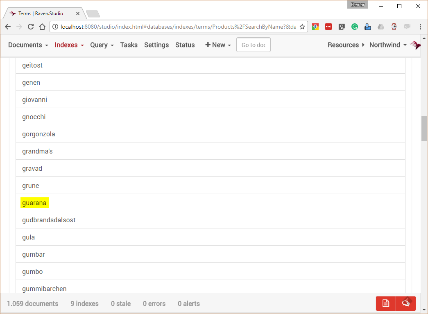Click the gula term row
This screenshot has width=428, height=314.
[211, 237]
